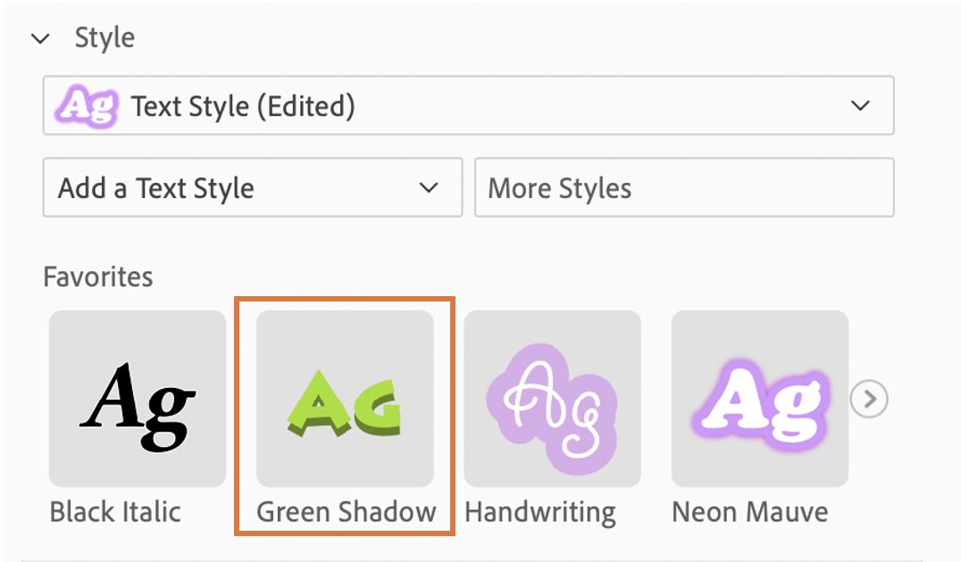961x562 pixels.
Task: Click the Neon Mauve label text
Action: tap(749, 512)
